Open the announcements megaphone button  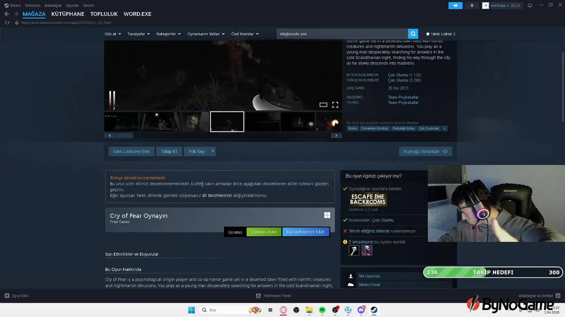[456, 5]
